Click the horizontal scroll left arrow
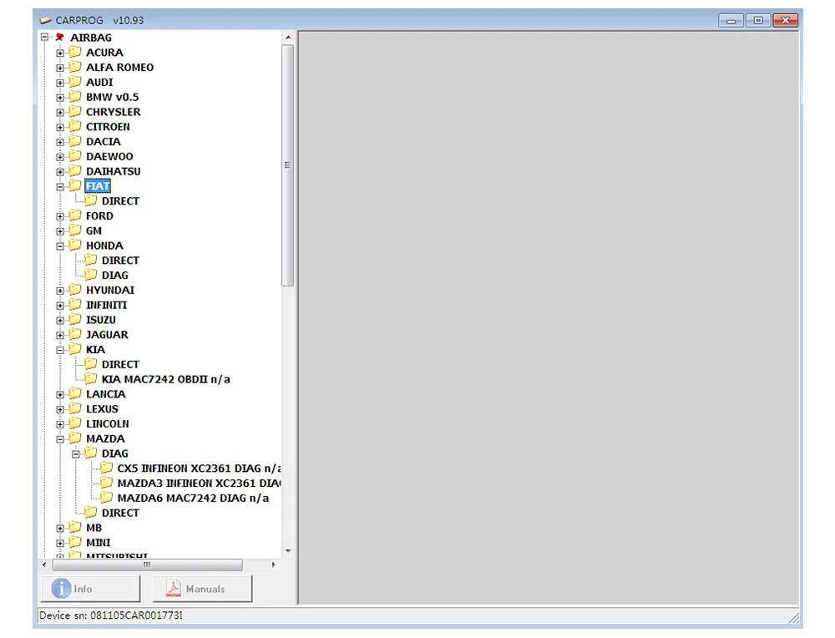835x638 pixels. point(44,565)
